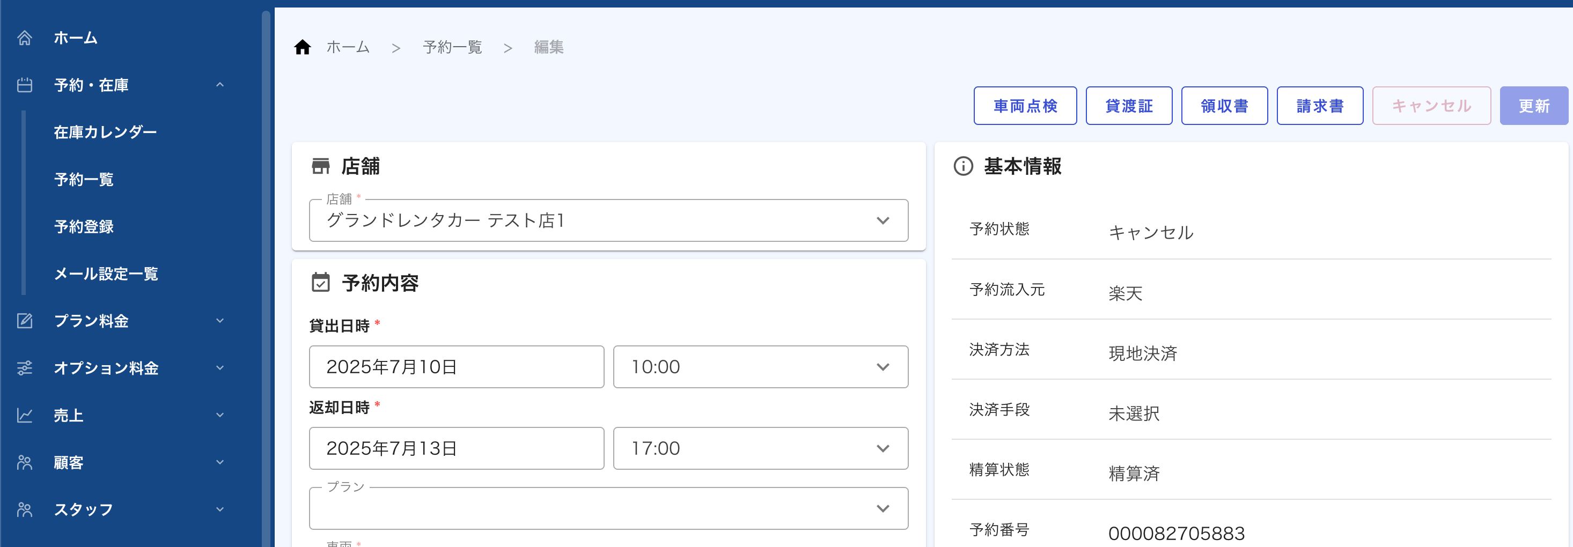Click the home icon in the breadcrumb

(302, 47)
